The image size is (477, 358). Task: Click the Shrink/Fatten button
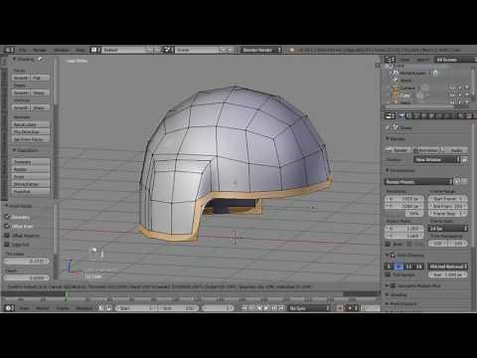[31, 184]
